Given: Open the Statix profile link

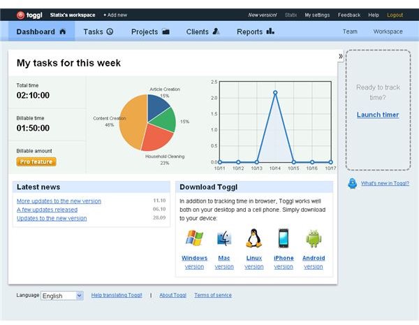Looking at the screenshot, I should tap(291, 15).
